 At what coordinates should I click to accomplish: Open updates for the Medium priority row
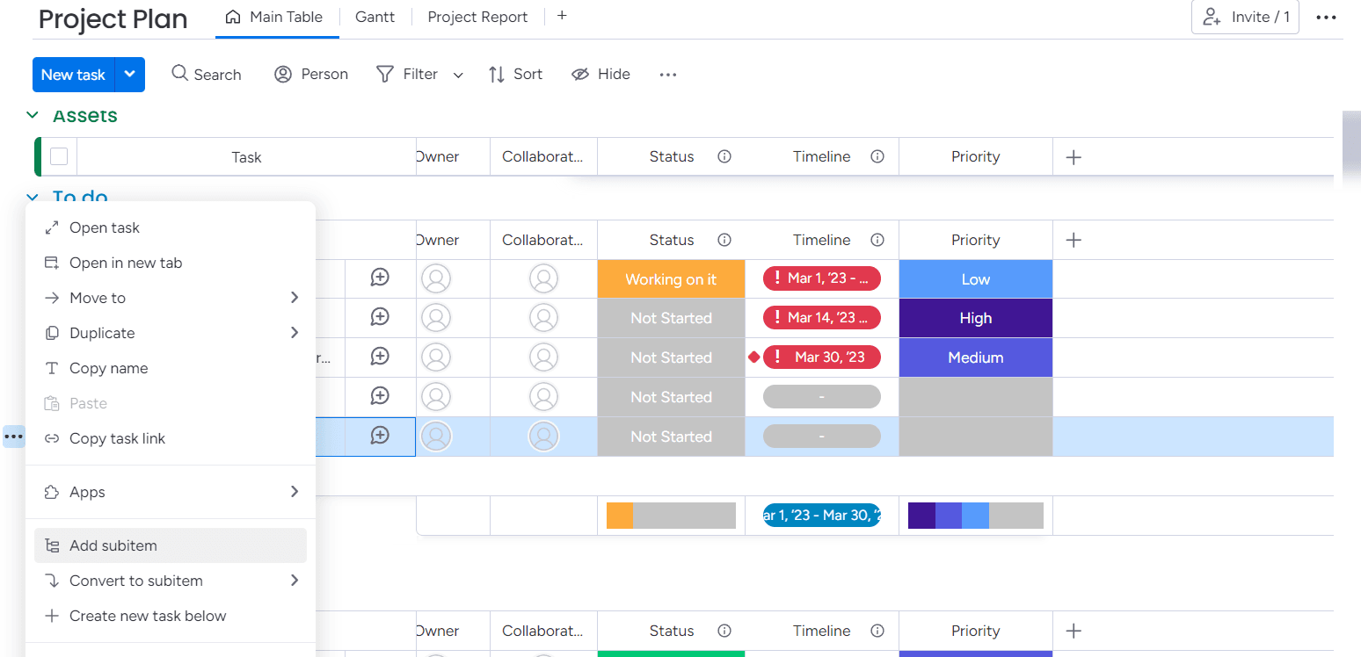380,357
